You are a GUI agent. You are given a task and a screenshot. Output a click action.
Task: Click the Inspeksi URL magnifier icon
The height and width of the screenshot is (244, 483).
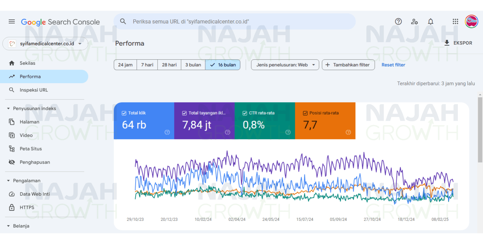tap(12, 90)
